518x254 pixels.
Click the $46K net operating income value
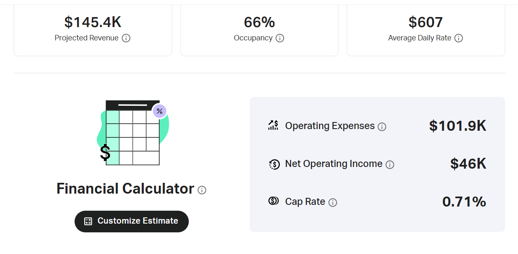468,164
